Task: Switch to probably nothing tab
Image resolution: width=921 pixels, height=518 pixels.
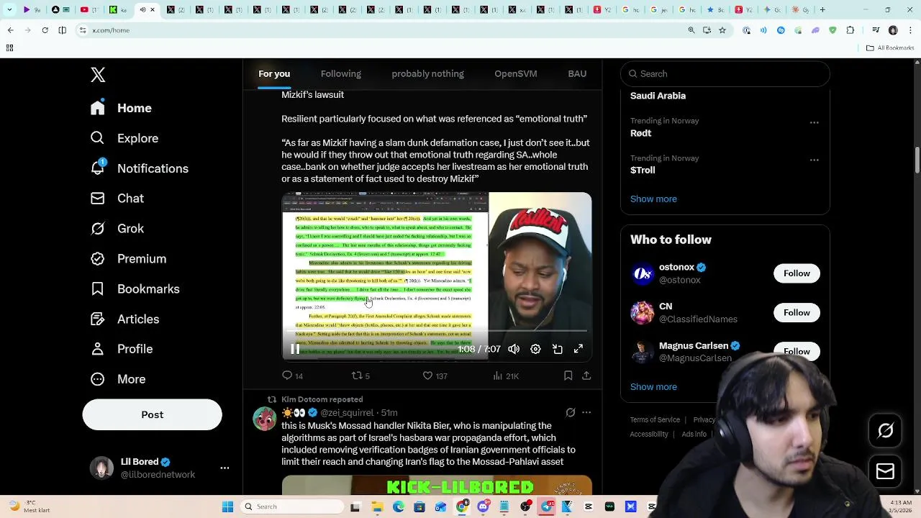Action: 427,73
